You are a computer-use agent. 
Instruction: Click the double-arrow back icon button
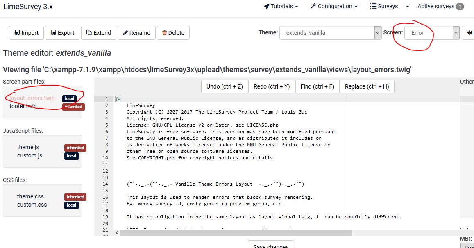(x=469, y=33)
